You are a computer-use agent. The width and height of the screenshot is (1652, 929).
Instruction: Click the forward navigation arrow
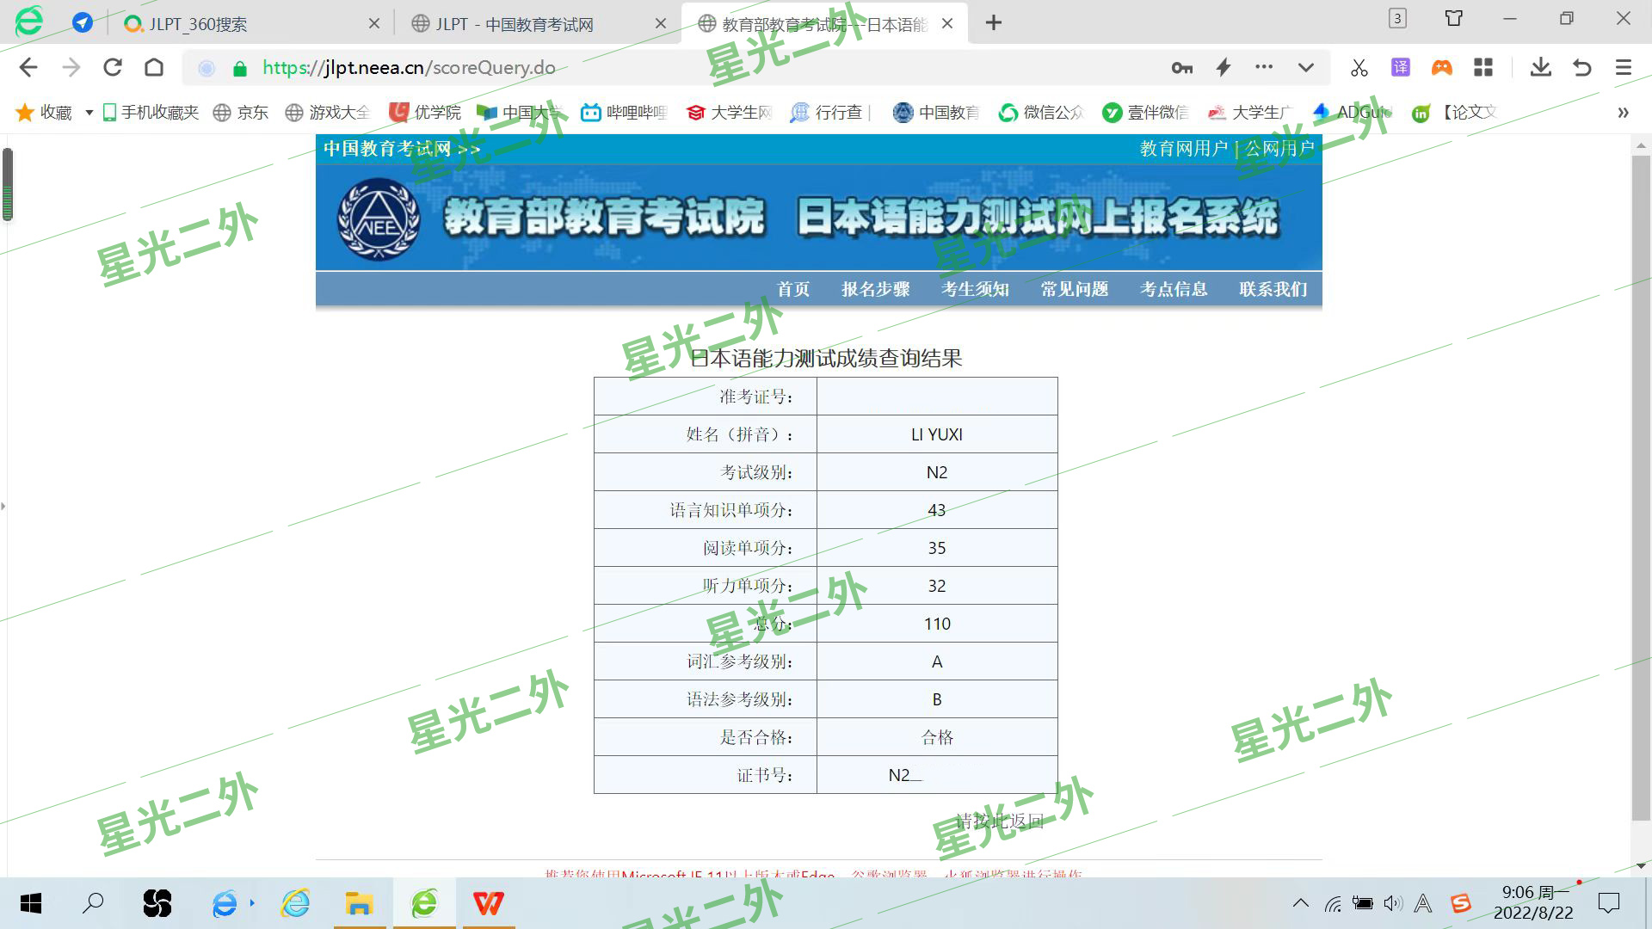(x=71, y=68)
